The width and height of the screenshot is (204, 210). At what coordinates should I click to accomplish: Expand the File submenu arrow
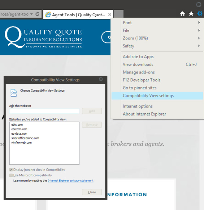point(199,30)
